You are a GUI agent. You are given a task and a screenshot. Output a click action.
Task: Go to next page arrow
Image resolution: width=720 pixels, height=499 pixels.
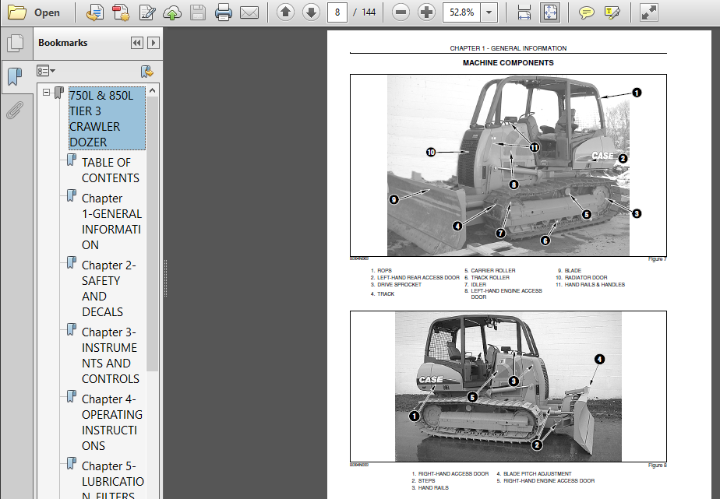point(312,12)
